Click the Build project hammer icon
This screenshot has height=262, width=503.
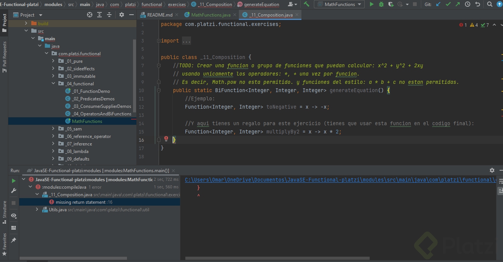(307, 5)
